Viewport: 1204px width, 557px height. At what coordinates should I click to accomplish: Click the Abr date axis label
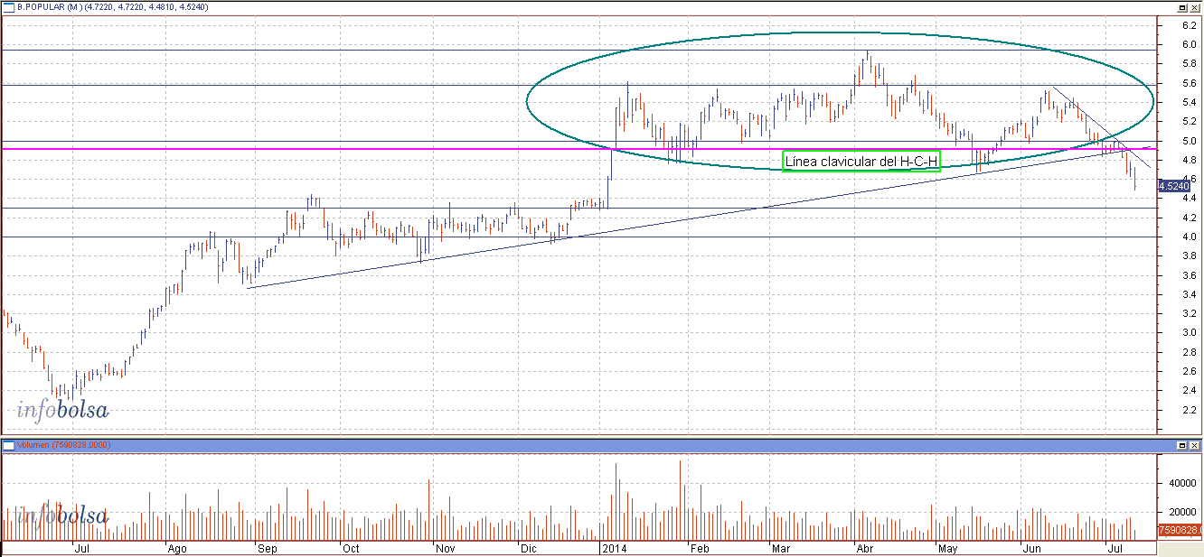(x=865, y=548)
